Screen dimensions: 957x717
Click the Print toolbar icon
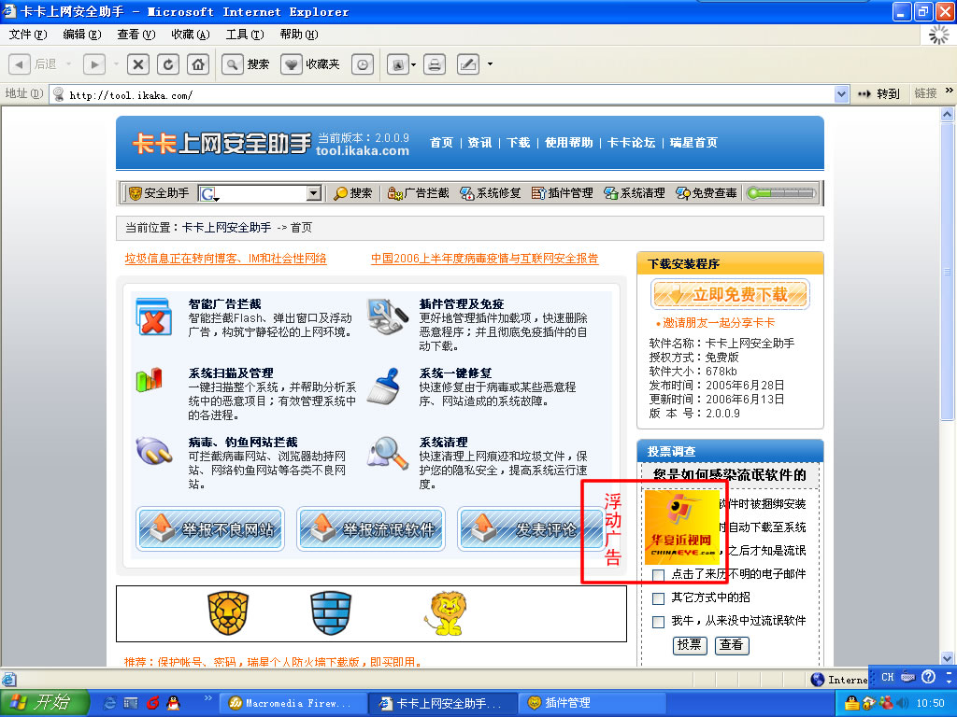click(435, 64)
